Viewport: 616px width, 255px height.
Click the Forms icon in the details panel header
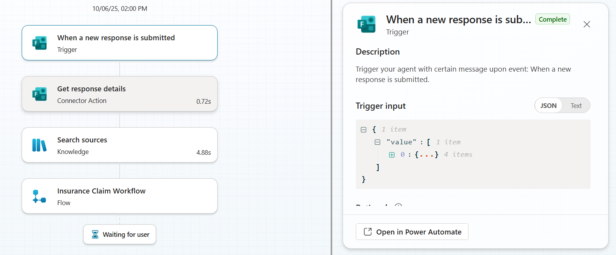(366, 24)
